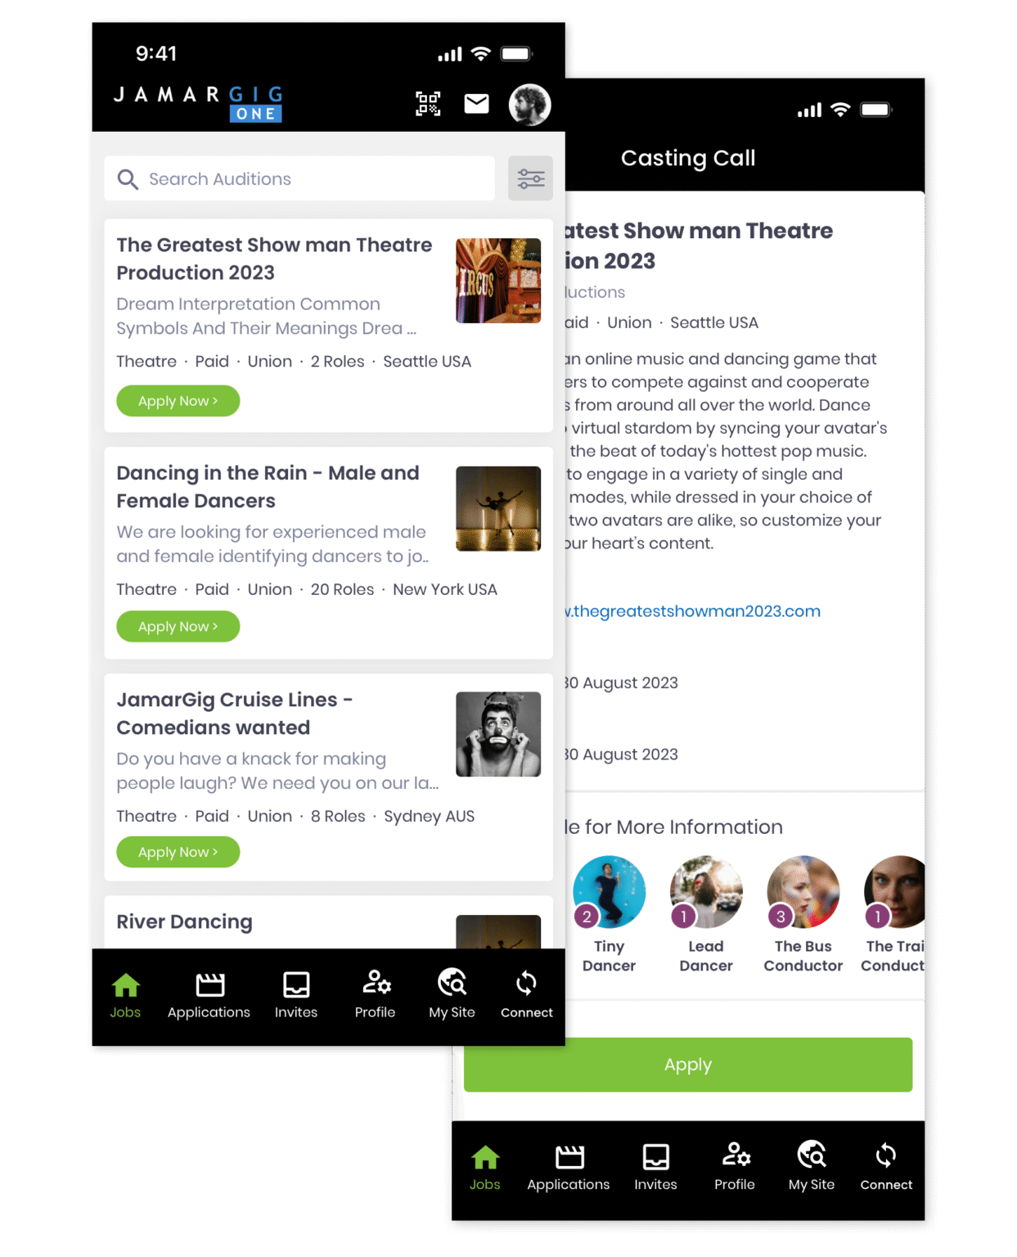Apply Now for Greatest Show man Theatre
Image resolution: width=1017 pixels, height=1257 pixels.
(178, 401)
